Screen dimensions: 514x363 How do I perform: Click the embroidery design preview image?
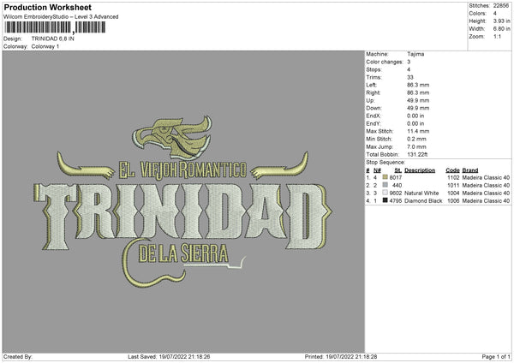(x=183, y=201)
